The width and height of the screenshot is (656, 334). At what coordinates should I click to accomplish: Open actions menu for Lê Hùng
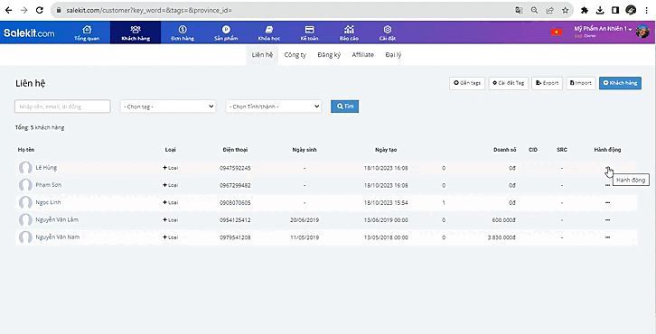click(x=607, y=168)
